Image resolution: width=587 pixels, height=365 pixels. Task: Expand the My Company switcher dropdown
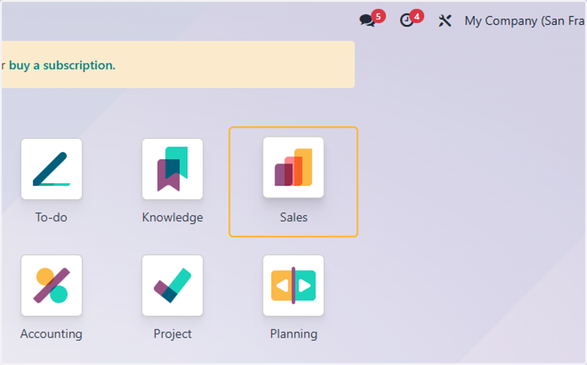coord(525,21)
